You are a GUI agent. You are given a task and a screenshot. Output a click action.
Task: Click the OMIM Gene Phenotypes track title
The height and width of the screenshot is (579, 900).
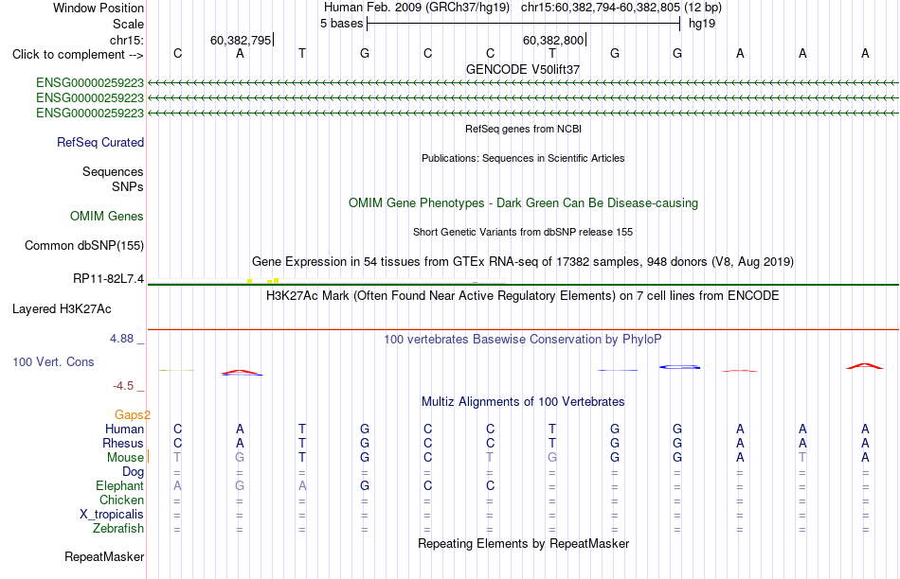[x=524, y=203]
